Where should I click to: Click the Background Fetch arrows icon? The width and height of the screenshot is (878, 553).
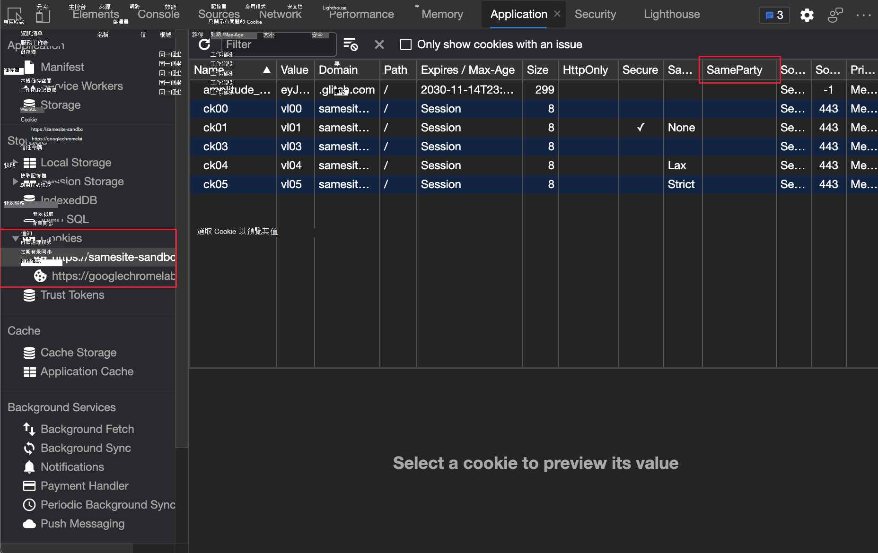point(29,429)
